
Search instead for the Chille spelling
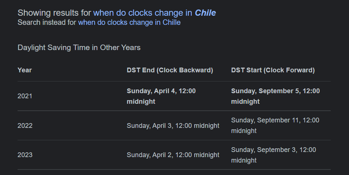click(129, 22)
